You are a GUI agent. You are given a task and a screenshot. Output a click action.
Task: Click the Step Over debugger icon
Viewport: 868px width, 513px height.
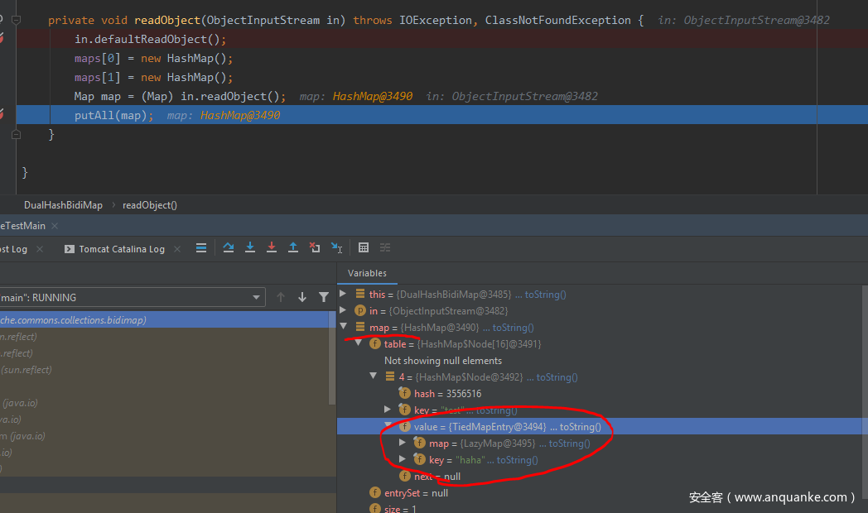pos(229,247)
